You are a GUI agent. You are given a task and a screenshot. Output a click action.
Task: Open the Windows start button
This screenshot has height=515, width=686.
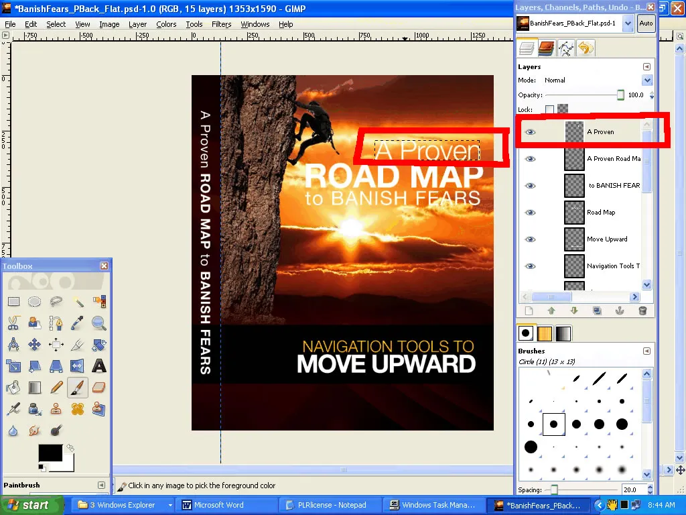(x=31, y=505)
